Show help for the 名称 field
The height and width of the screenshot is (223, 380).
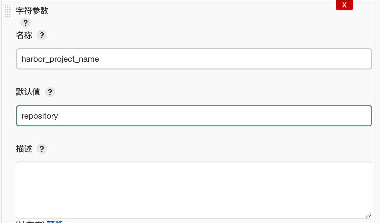pyautogui.click(x=42, y=35)
